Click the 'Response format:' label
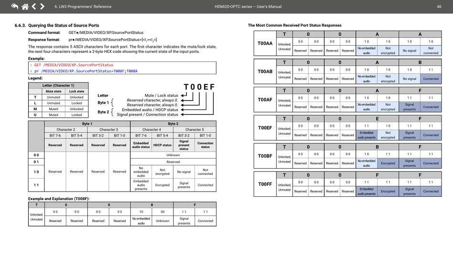The width and height of the screenshot is (453, 254). coord(44,40)
